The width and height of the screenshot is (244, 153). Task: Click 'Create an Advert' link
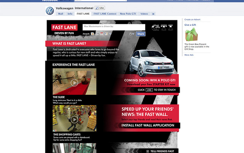pyautogui.click(x=192, y=20)
